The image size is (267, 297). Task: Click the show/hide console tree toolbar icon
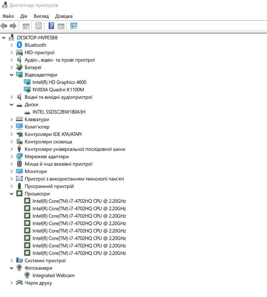pos(26,26)
